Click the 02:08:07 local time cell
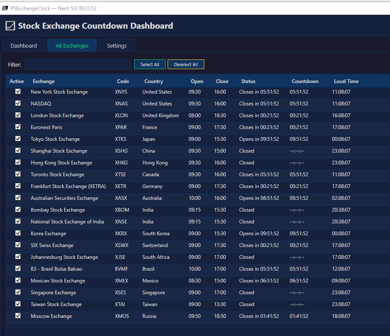The height and width of the screenshot is (336, 390). pyautogui.click(x=341, y=198)
